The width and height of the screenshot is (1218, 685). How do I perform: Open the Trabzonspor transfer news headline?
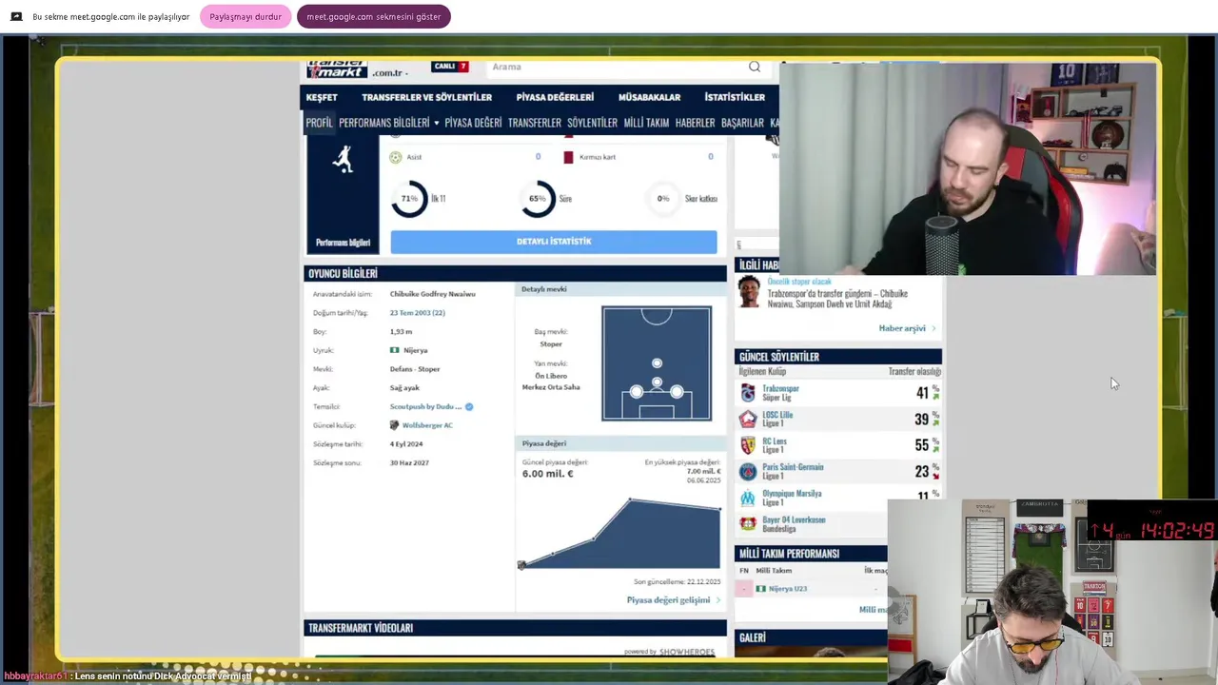[x=837, y=299]
